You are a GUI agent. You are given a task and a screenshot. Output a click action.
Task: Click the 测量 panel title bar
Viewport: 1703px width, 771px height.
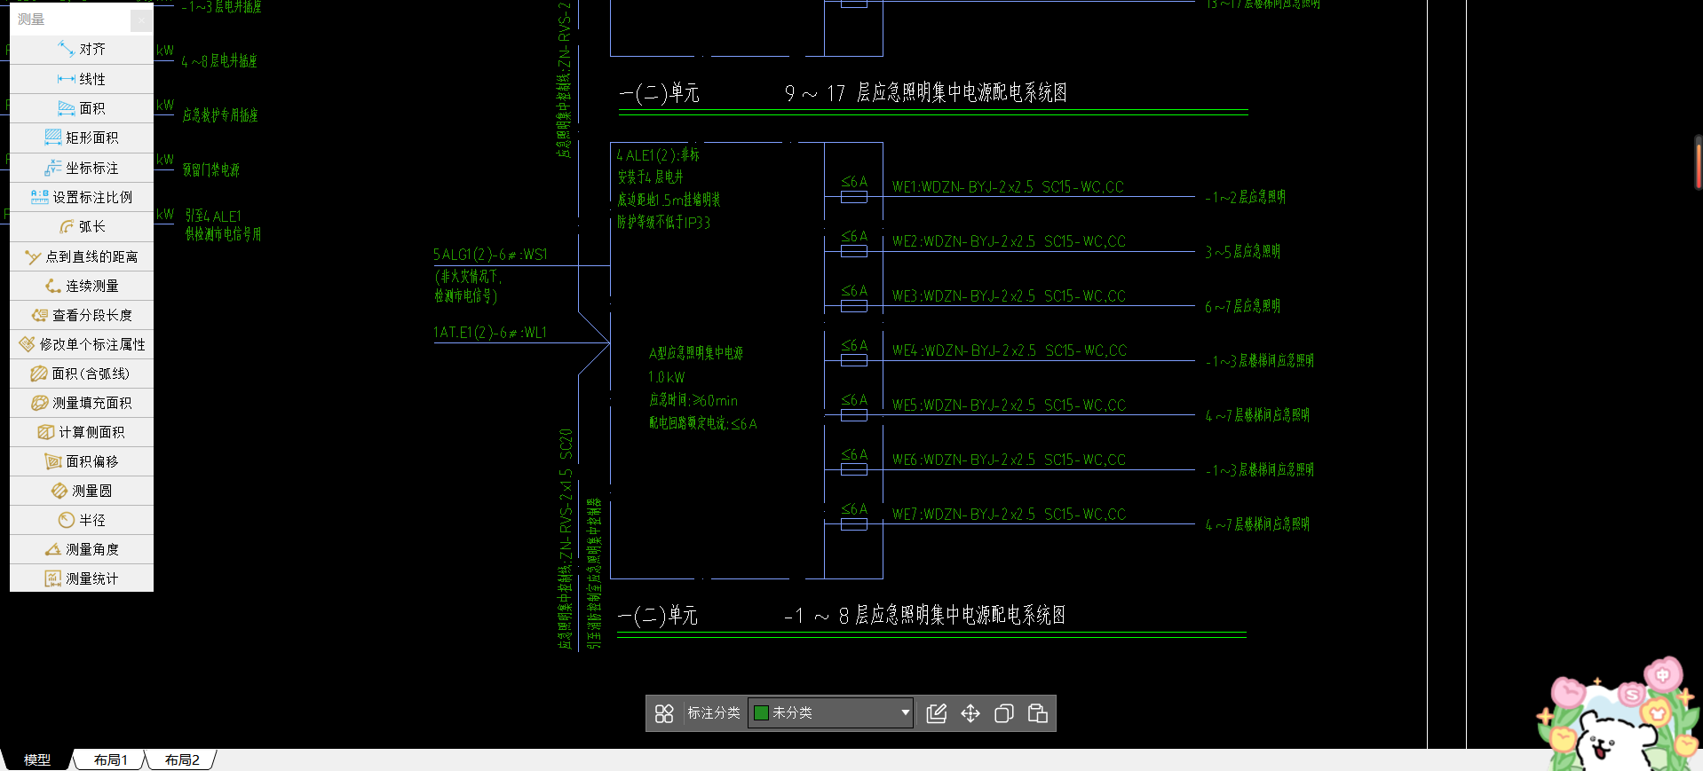coord(71,20)
